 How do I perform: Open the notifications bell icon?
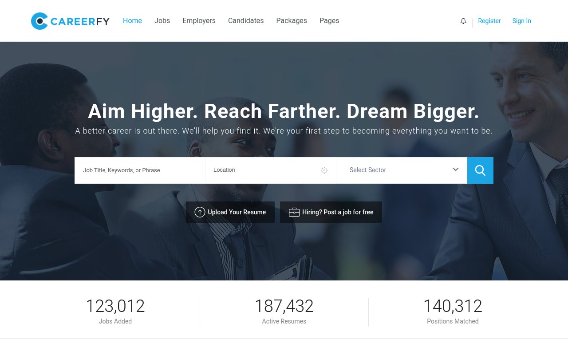point(463,21)
